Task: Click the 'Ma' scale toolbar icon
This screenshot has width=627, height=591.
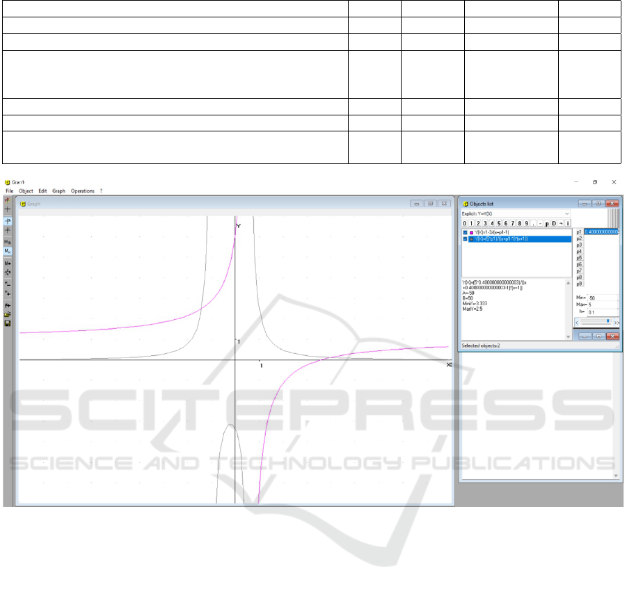Action: coord(8,242)
